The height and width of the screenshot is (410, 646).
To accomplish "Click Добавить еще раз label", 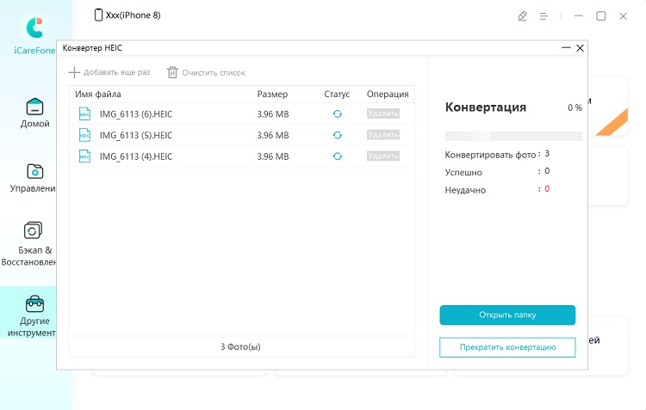I will 116,72.
